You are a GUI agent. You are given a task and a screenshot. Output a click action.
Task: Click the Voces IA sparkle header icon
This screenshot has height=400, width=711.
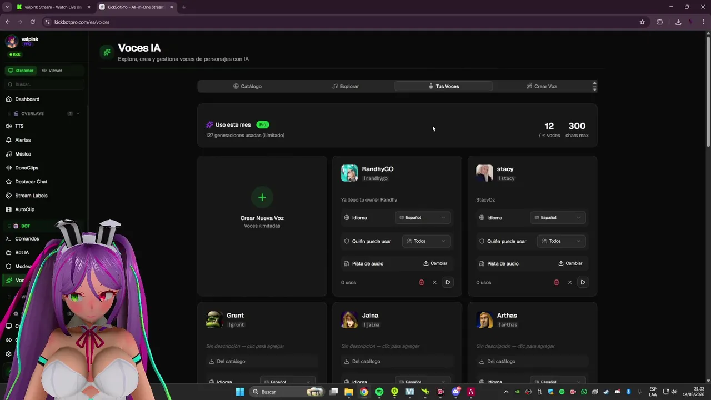pos(107,52)
